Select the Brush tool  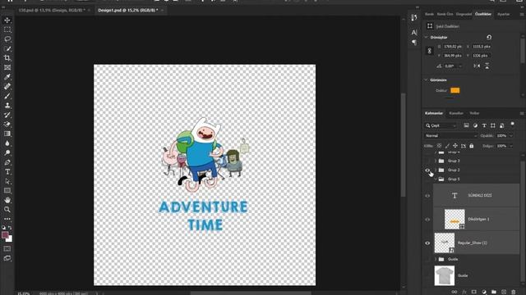pos(7,96)
